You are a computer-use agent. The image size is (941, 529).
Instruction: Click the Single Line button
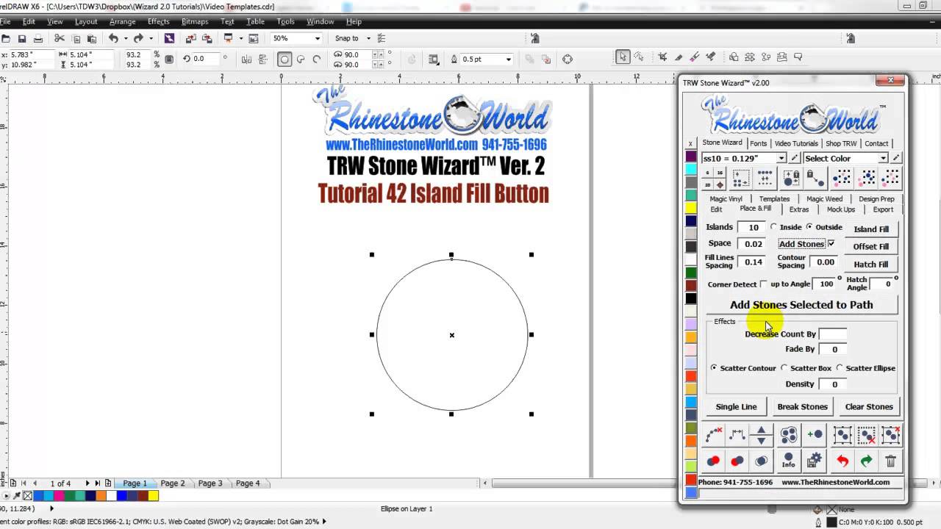736,406
